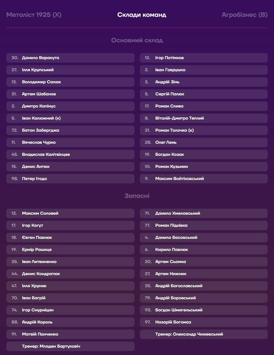Click substitute Максим Соловей

[x=70, y=213]
